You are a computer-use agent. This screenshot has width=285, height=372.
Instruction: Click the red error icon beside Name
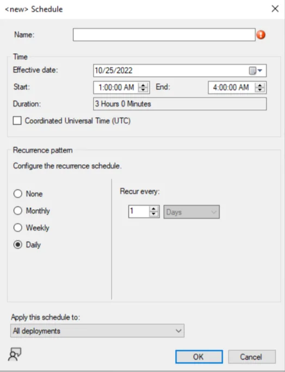coord(261,35)
